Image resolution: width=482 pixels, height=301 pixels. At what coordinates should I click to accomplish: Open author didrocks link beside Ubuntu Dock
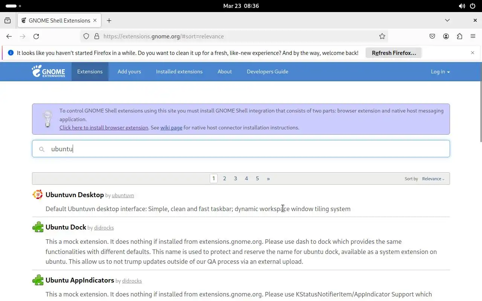[104, 228]
